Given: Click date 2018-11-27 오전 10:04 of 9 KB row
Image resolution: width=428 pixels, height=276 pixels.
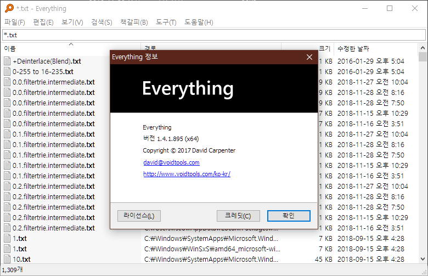Looking at the screenshot, I should point(373,82).
